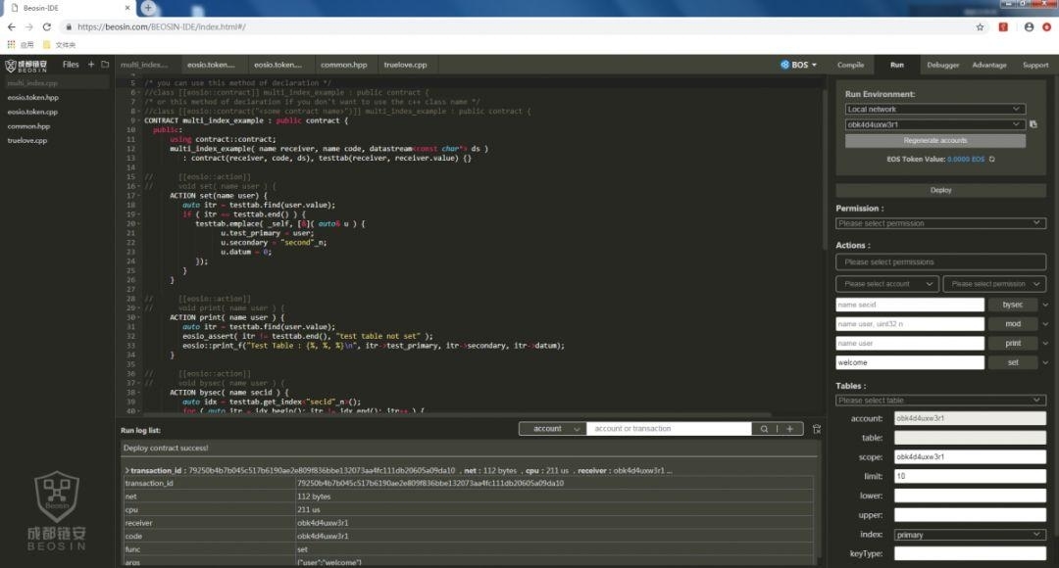The height and width of the screenshot is (568, 1059).
Task: Open the truelove.cpp editor tab
Action: coord(405,65)
